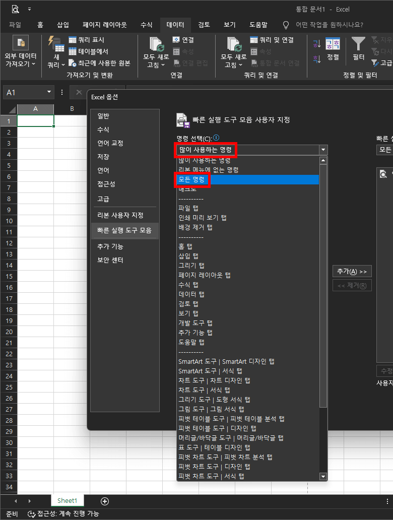Select 빠른 실행 도구 모음 in sidebar
The height and width of the screenshot is (520, 393).
coord(124,230)
